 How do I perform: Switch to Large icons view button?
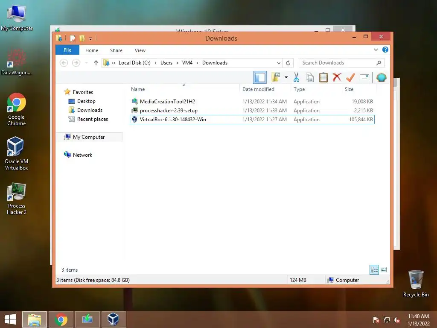pos(384,270)
